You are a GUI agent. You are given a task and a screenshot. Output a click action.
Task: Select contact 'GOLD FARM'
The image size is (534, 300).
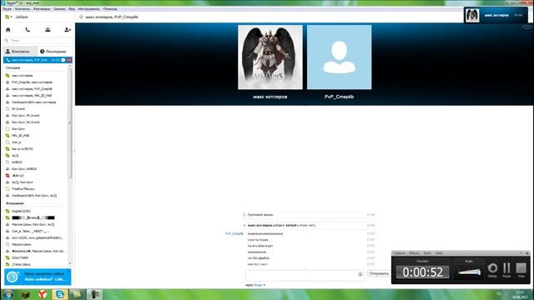click(x=20, y=257)
